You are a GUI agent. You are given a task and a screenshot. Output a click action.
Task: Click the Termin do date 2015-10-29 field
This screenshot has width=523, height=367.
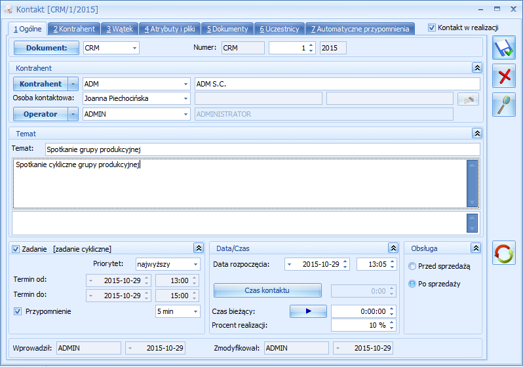[x=119, y=296]
